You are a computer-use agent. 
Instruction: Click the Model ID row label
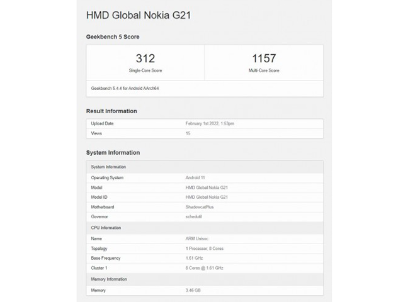[99, 197]
